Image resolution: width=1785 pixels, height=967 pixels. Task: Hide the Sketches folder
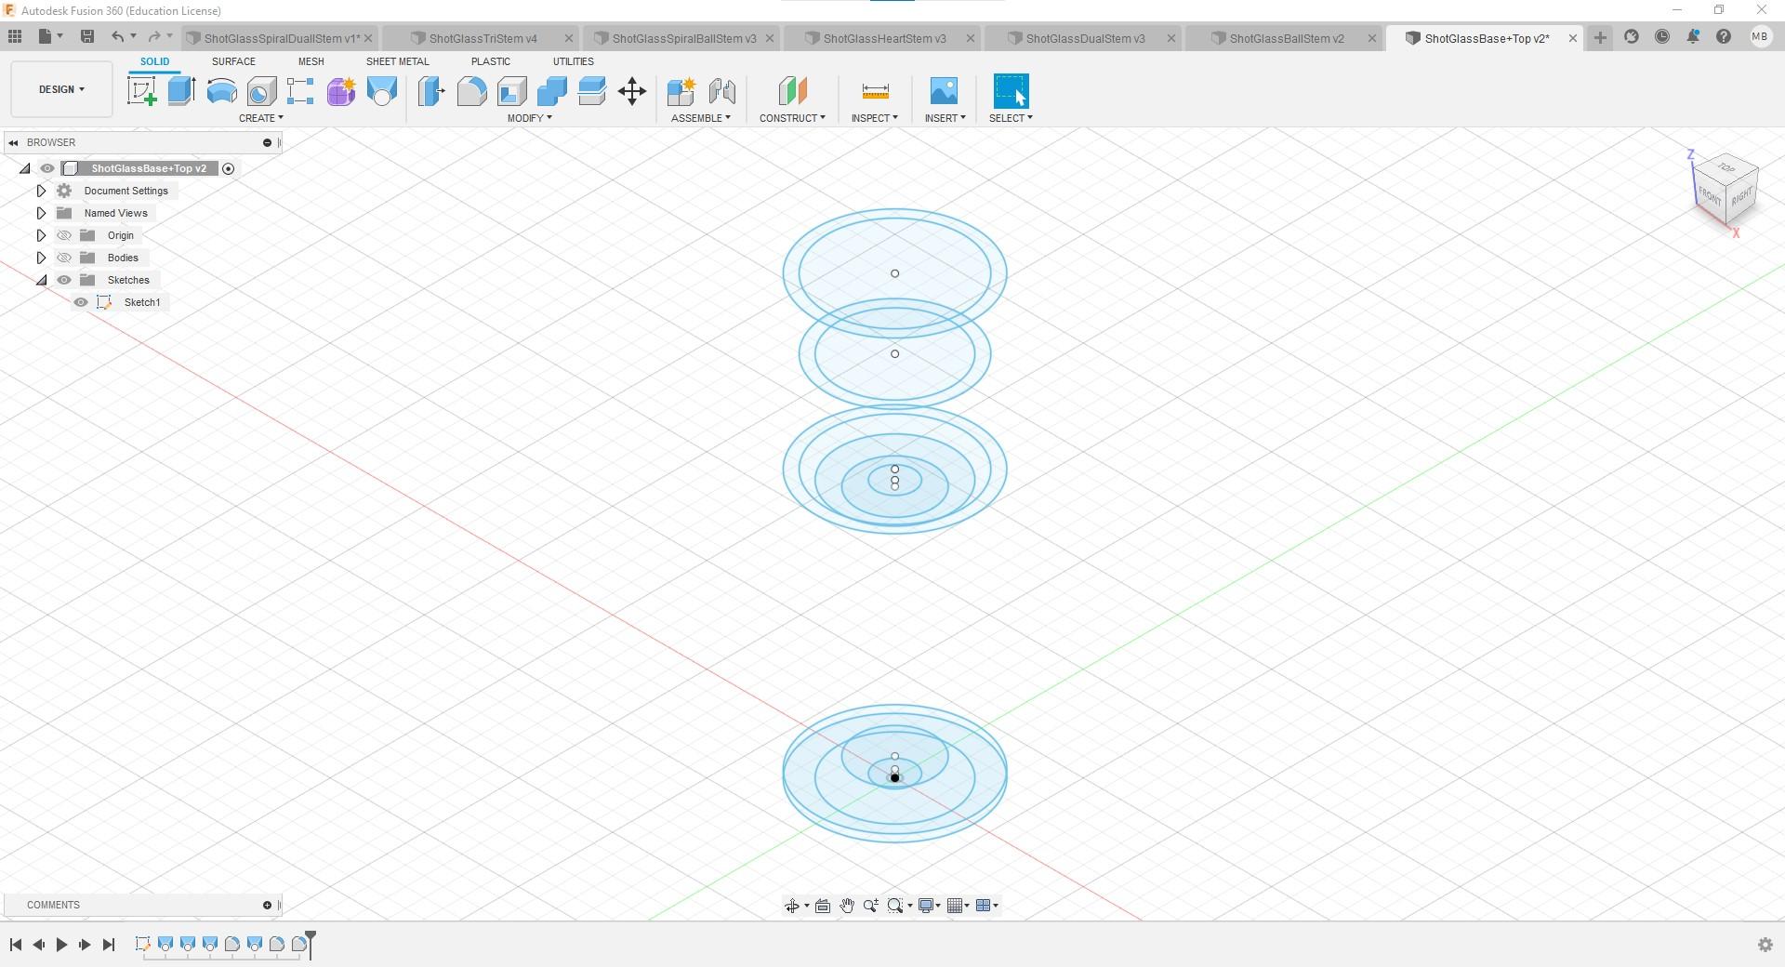tap(64, 280)
